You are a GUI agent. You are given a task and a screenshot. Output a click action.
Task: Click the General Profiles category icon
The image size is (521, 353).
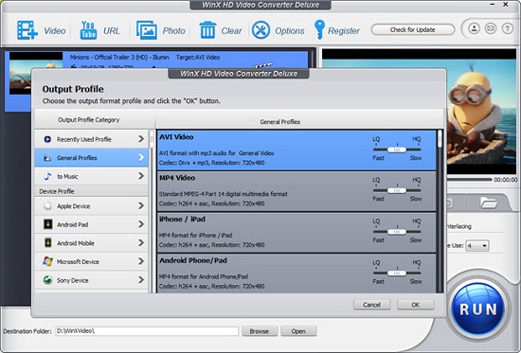[x=47, y=158]
